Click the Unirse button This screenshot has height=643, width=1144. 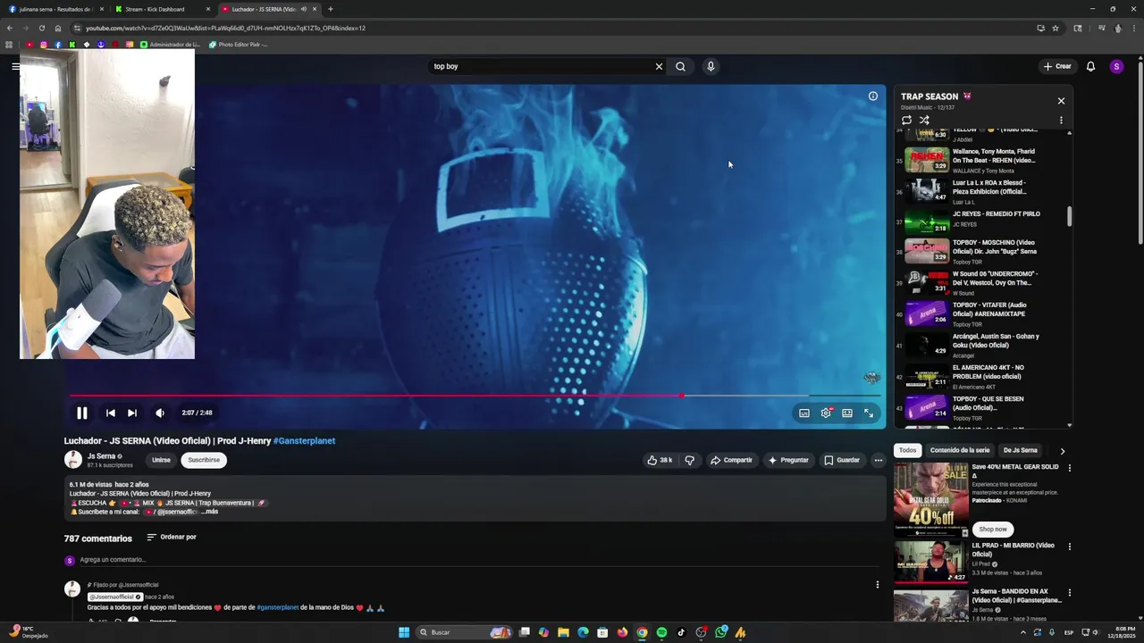[x=161, y=460]
